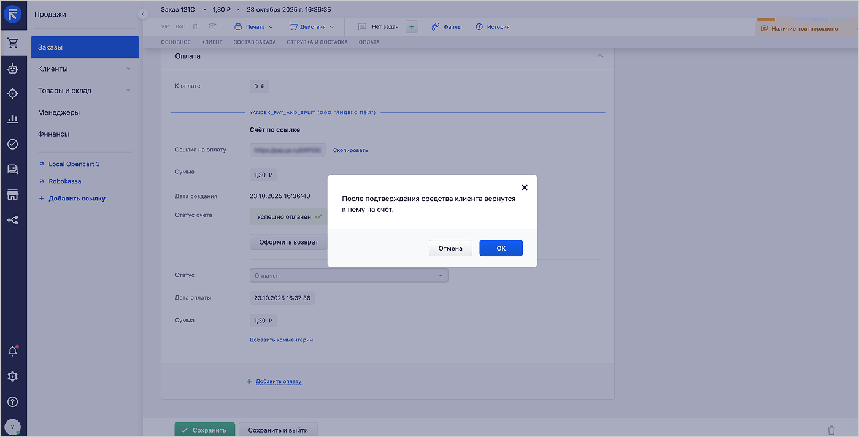The width and height of the screenshot is (859, 437).
Task: Go to the ОПЛАТА tab
Action: (x=369, y=42)
